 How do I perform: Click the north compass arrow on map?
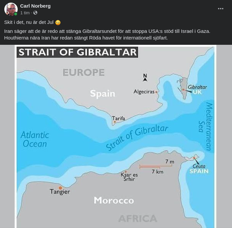click(x=145, y=77)
